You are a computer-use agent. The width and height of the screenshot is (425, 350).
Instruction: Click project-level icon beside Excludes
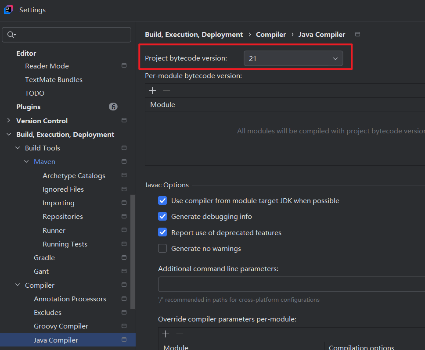click(x=124, y=312)
